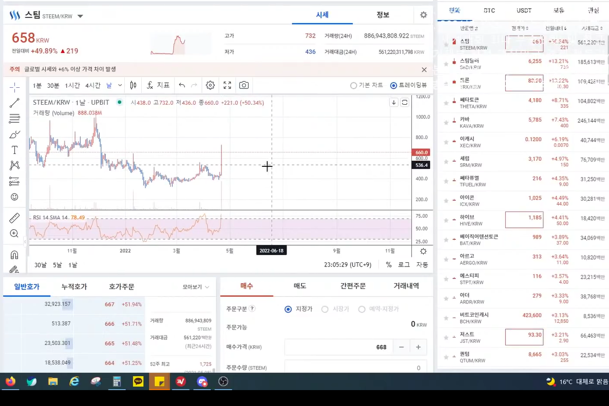Select the trend line drawing tool
The height and width of the screenshot is (406, 609).
point(14,103)
